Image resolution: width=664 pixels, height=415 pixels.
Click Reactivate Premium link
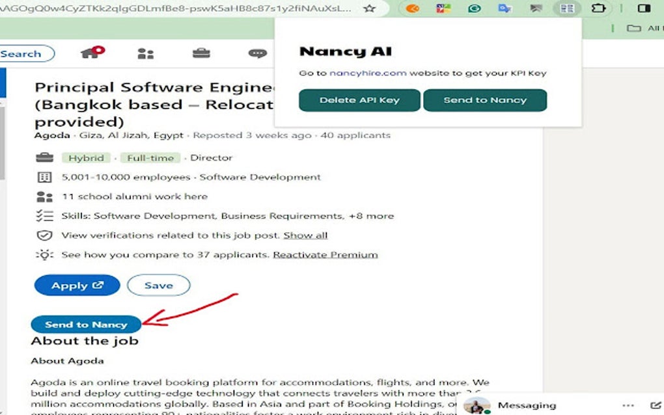click(325, 254)
